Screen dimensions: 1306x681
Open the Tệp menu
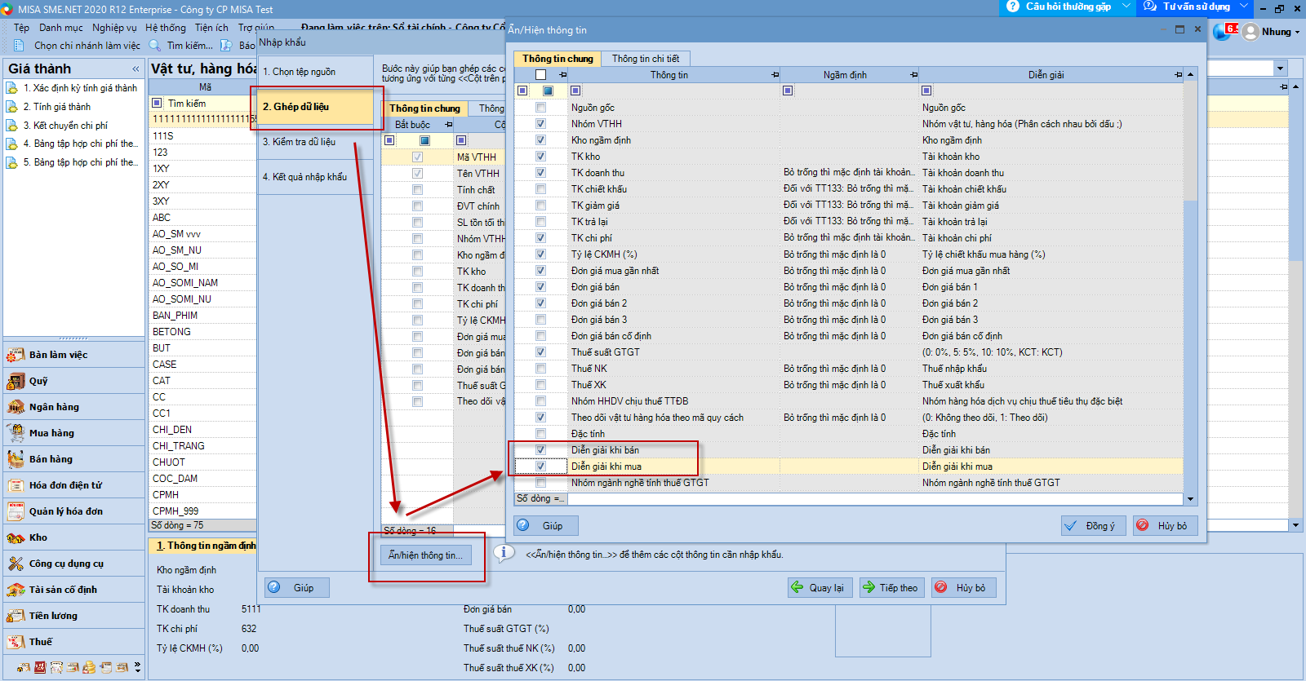21,28
